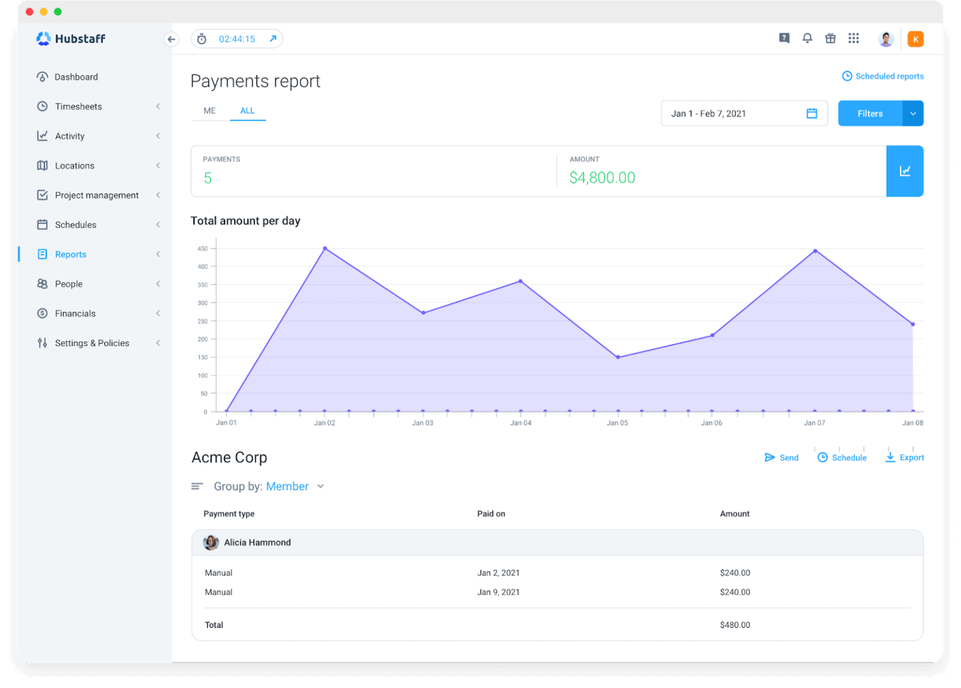The image size is (961, 688).
Task: Open the apps grid menu
Action: (x=853, y=38)
